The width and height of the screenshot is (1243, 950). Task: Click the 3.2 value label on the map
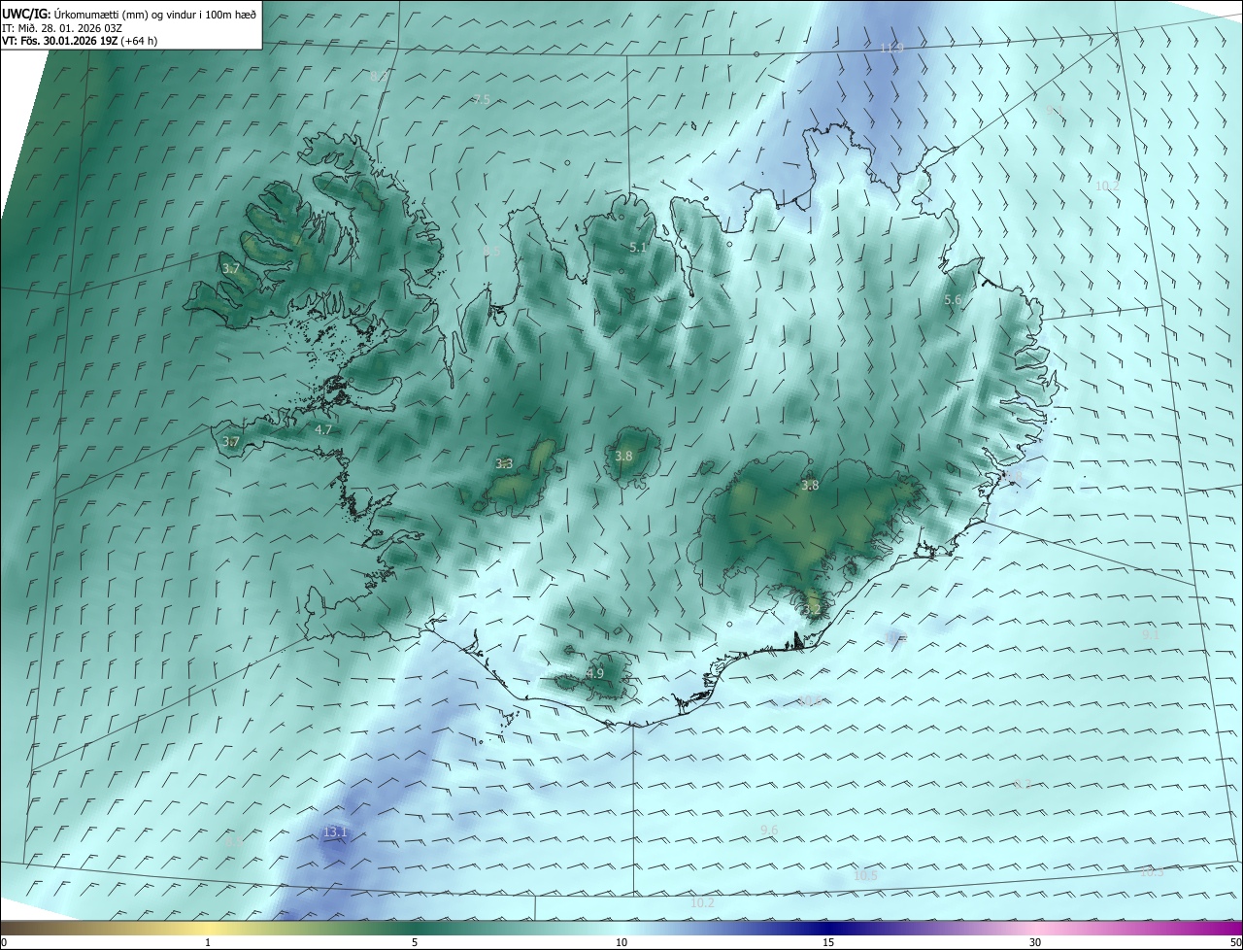point(813,609)
